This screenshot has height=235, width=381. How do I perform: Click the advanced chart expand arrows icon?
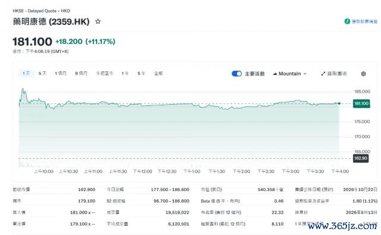click(323, 74)
